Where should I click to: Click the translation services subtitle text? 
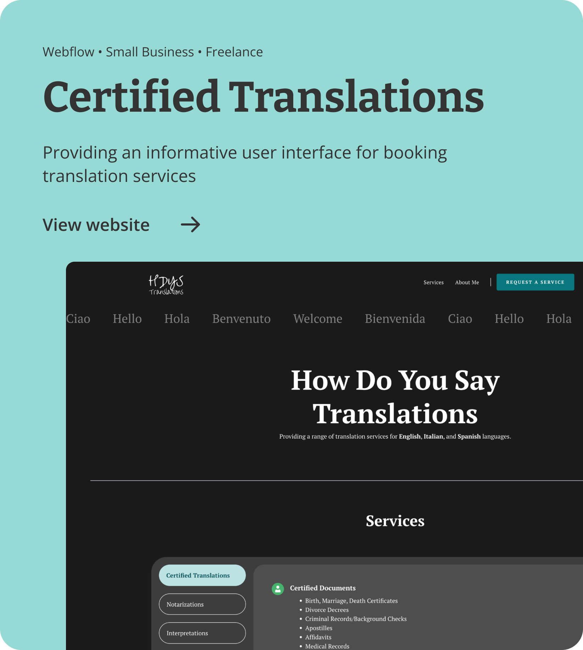click(395, 437)
